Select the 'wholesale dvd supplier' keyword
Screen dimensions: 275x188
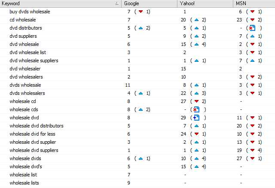click(x=33, y=142)
